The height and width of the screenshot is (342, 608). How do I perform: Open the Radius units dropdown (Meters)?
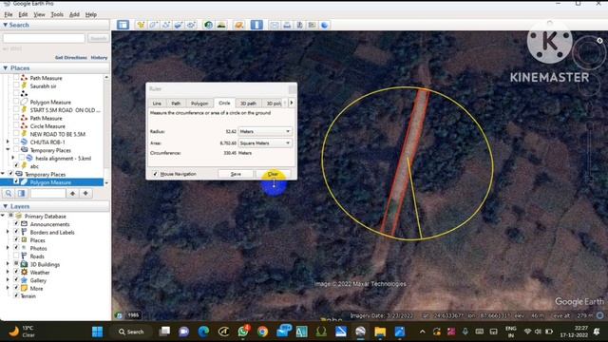coord(265,131)
